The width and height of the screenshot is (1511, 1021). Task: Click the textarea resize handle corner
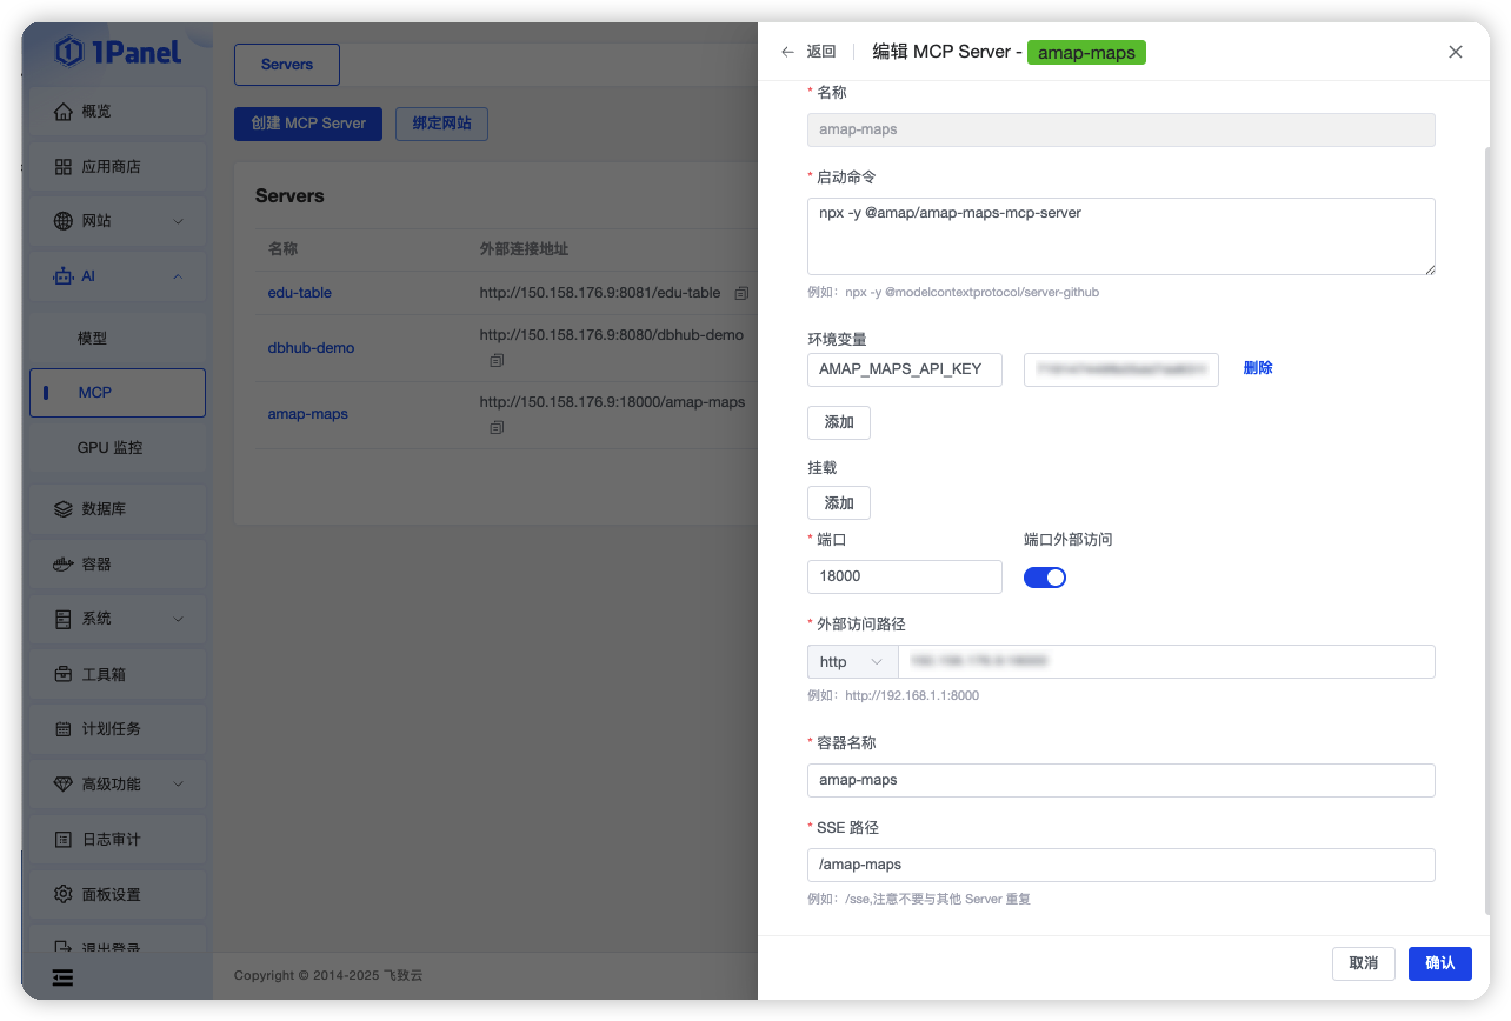[x=1430, y=270]
